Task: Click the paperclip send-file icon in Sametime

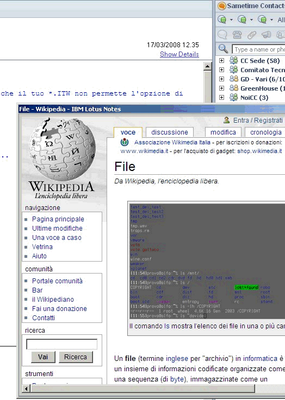Action: point(252,35)
